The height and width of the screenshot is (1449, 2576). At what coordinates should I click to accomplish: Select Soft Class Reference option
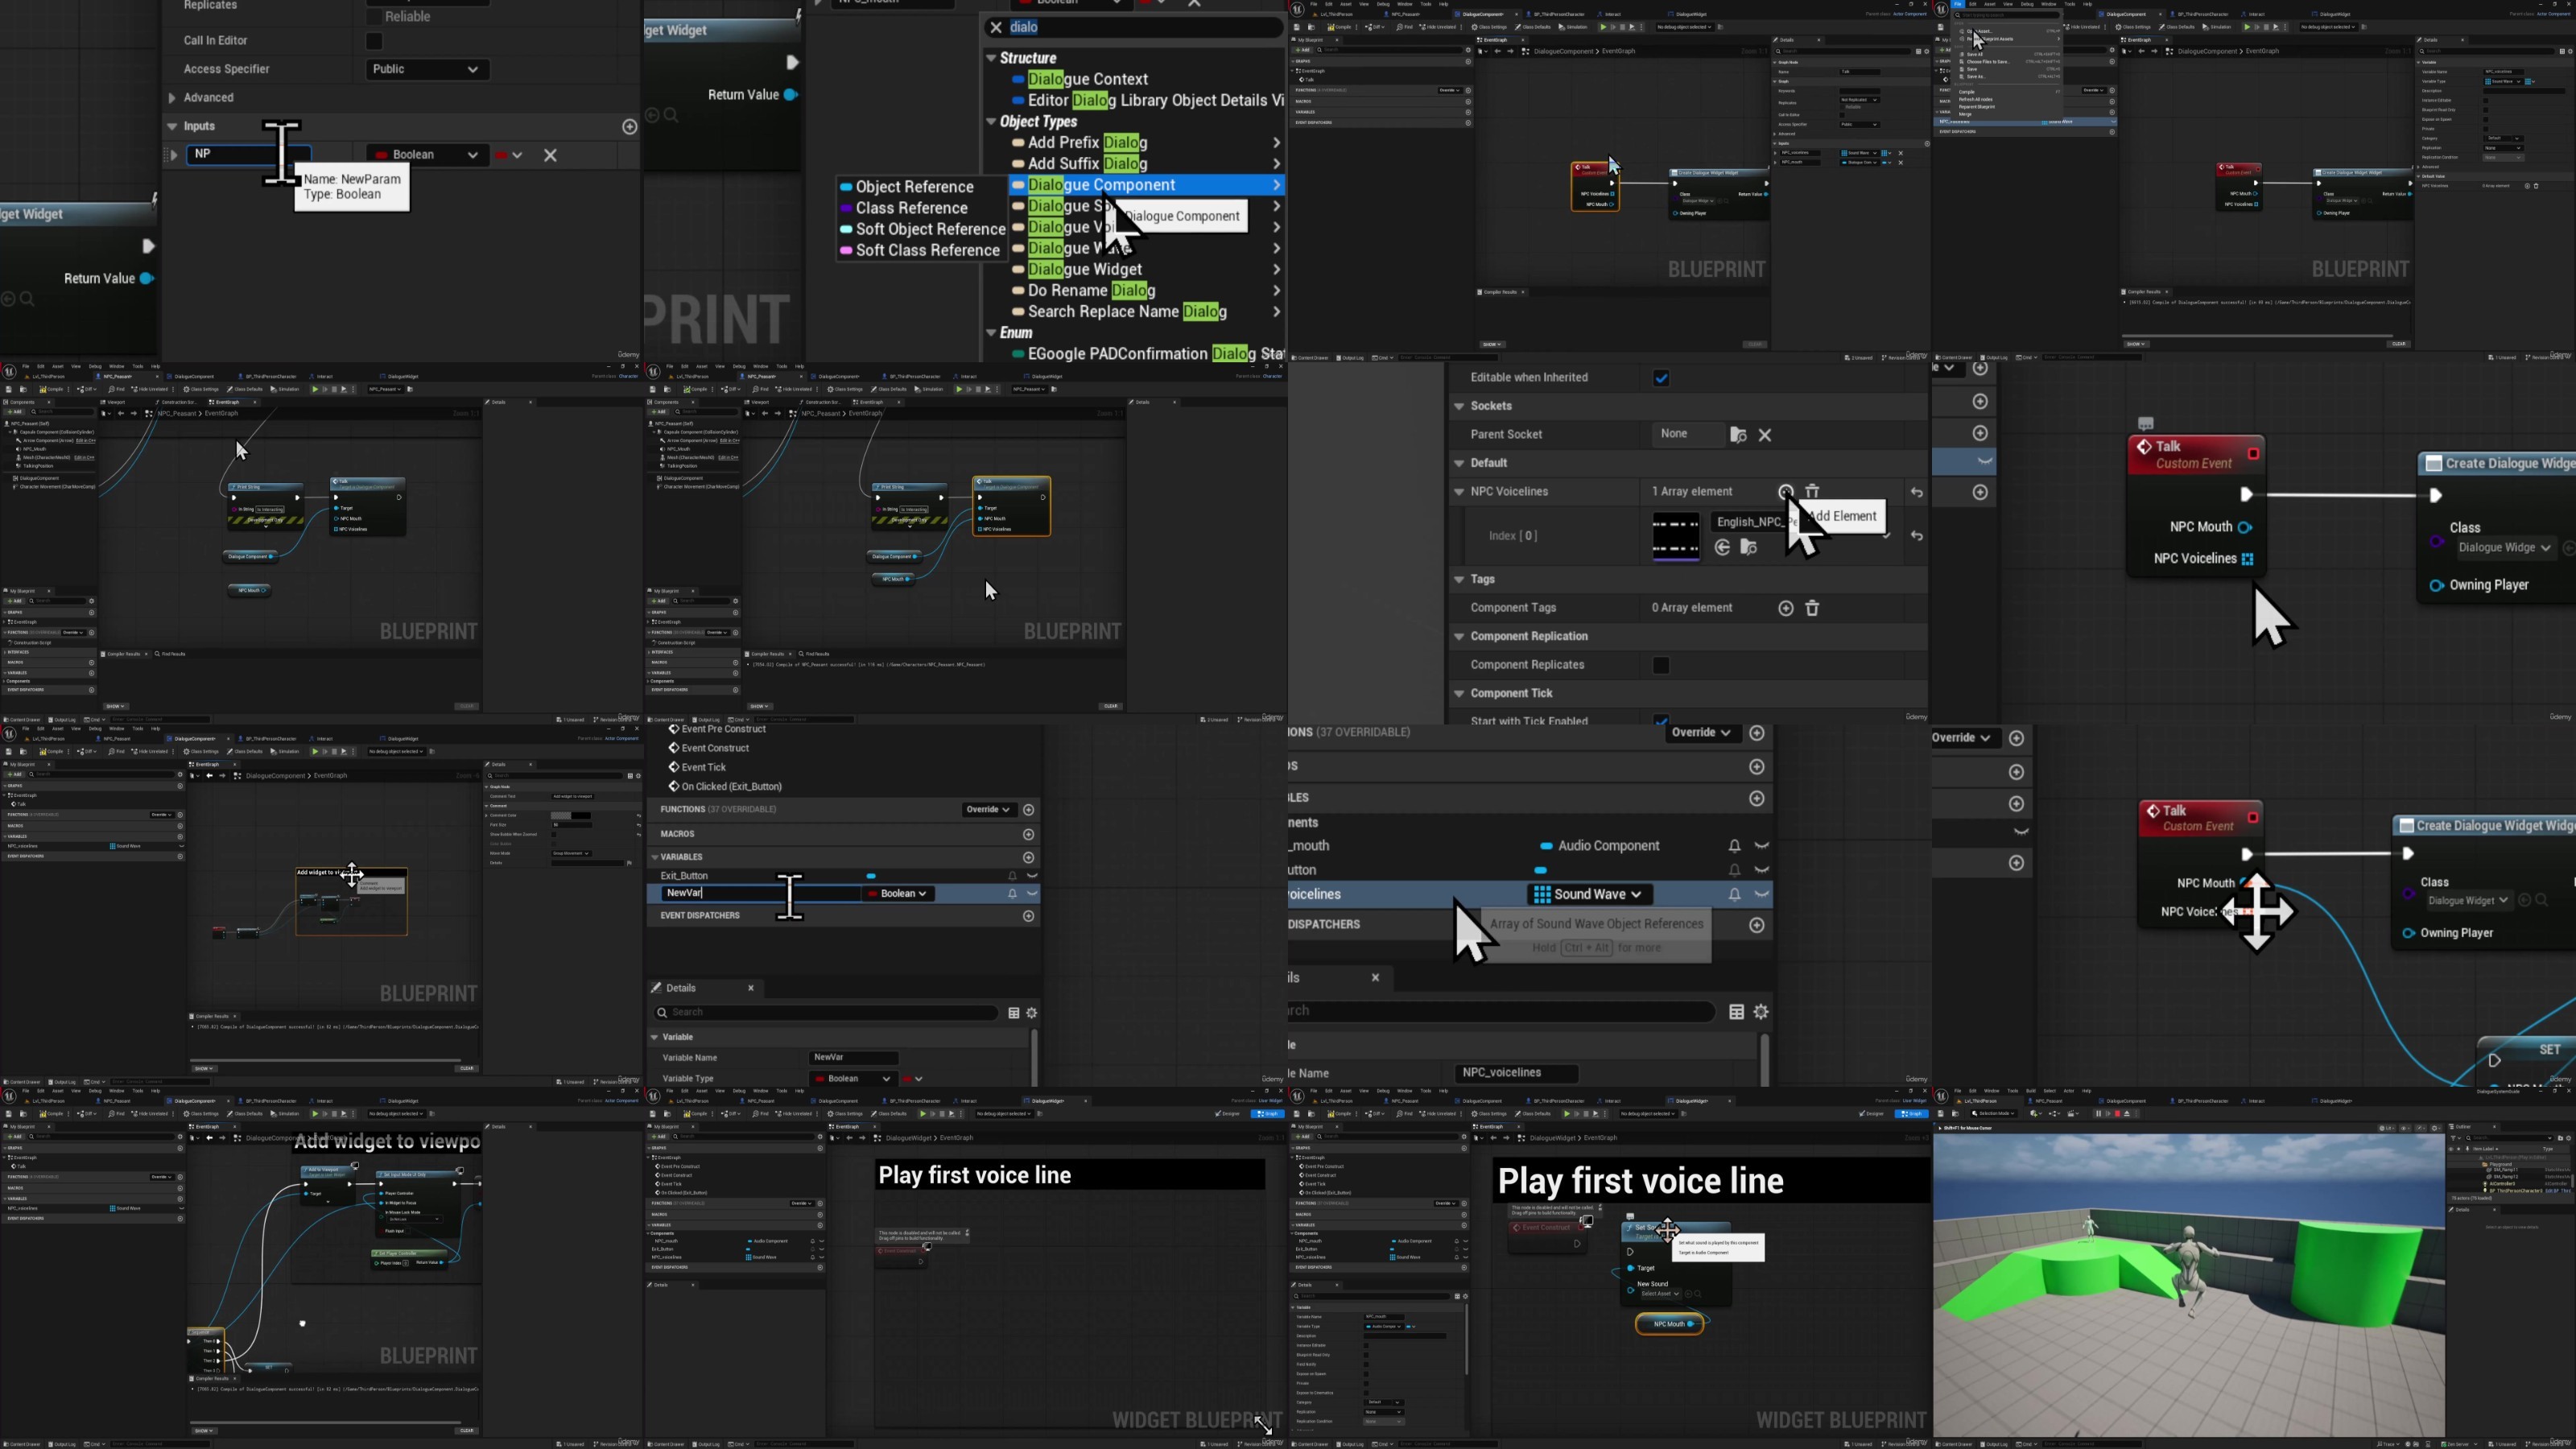pyautogui.click(x=919, y=250)
